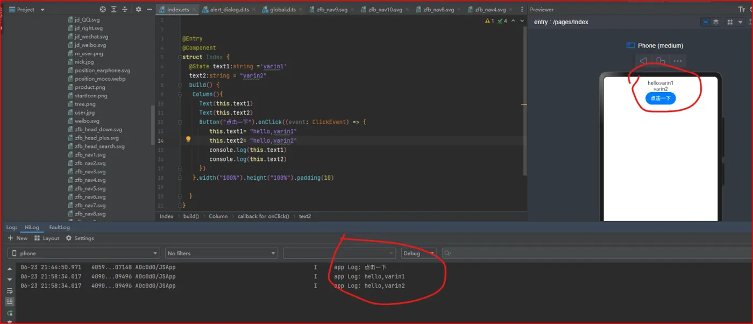This screenshot has width=753, height=324.
Task: Select jd_QQ.svg in project tree
Action: [x=83, y=20]
